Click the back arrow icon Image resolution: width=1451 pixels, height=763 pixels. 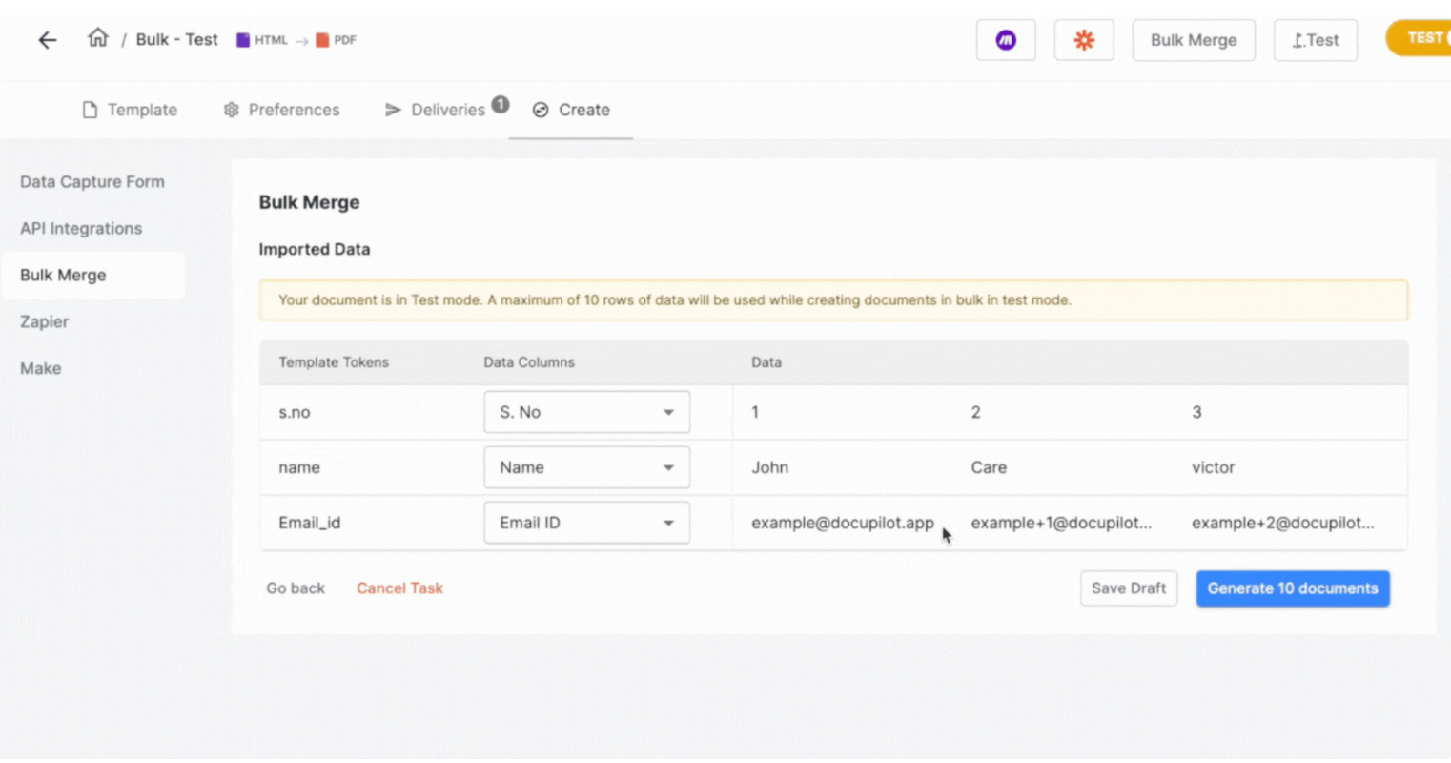pos(47,40)
